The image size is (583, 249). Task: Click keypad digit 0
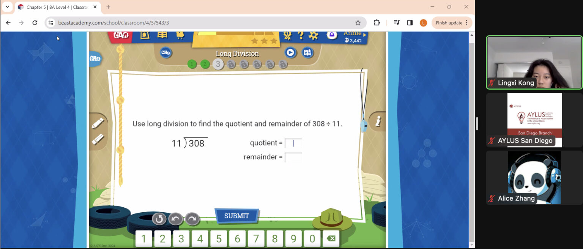(x=312, y=238)
